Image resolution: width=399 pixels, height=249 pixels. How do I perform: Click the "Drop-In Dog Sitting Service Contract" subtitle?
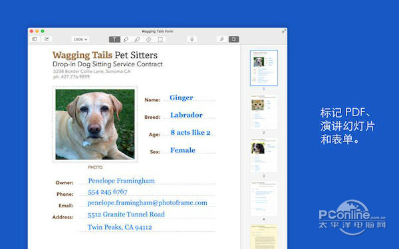[107, 64]
